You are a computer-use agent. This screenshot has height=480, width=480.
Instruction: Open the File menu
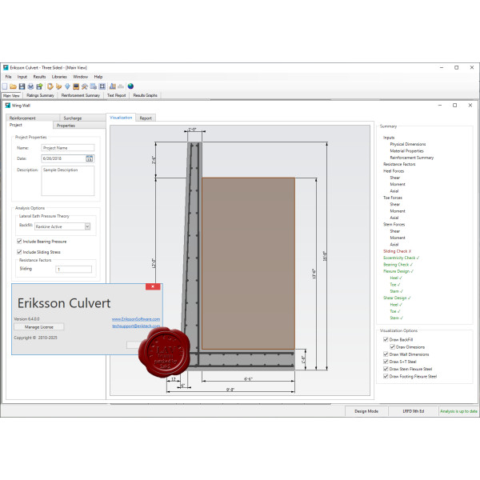pyautogui.click(x=8, y=77)
